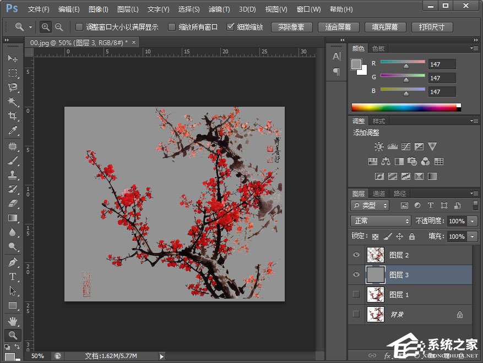
Task: Open the blend mode dropdown 正常
Action: (381, 221)
